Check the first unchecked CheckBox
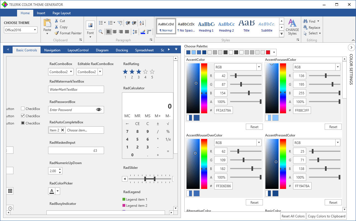356x221 pixels. point(23,109)
